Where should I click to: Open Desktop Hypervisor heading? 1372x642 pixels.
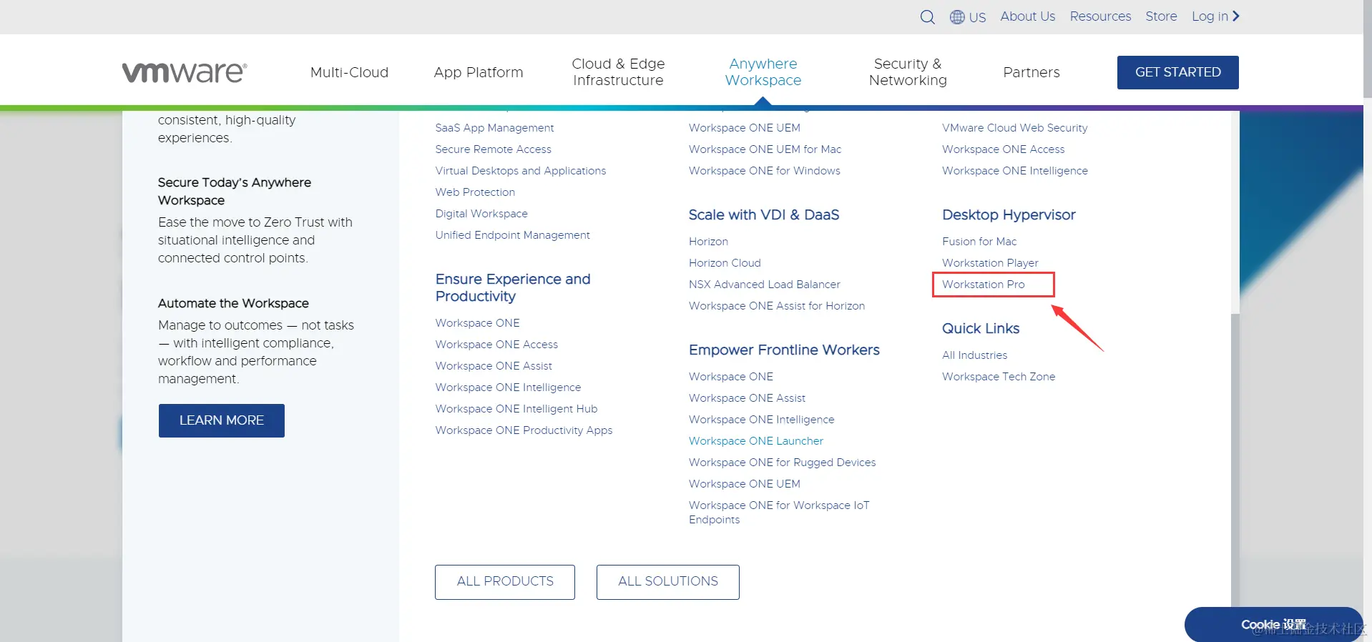(1009, 214)
